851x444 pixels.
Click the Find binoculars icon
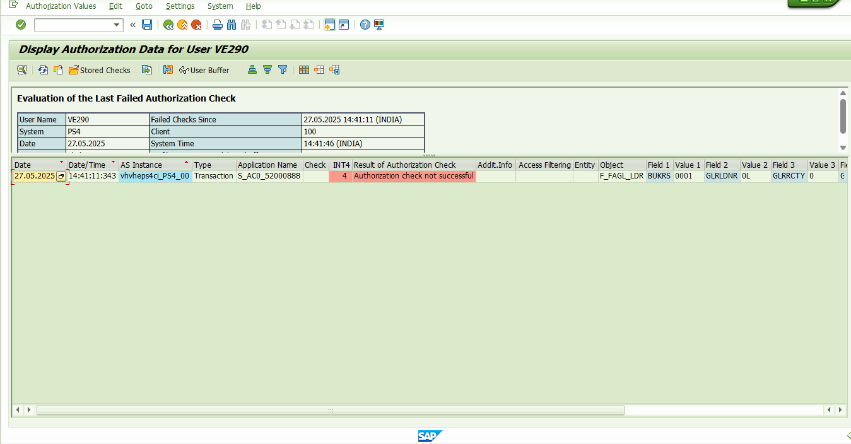pyautogui.click(x=231, y=25)
